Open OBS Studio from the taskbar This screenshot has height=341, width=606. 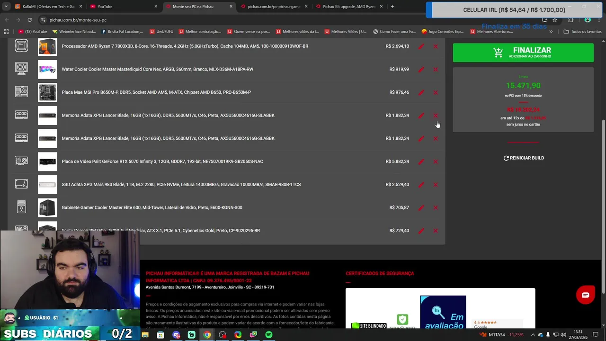coord(223,335)
